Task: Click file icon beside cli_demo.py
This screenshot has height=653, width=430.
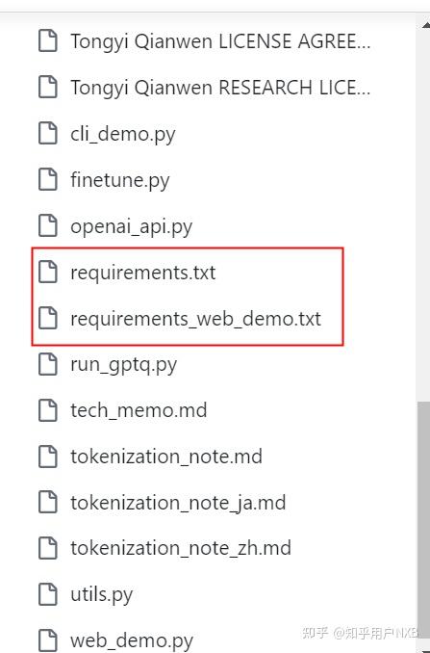Action: click(48, 133)
